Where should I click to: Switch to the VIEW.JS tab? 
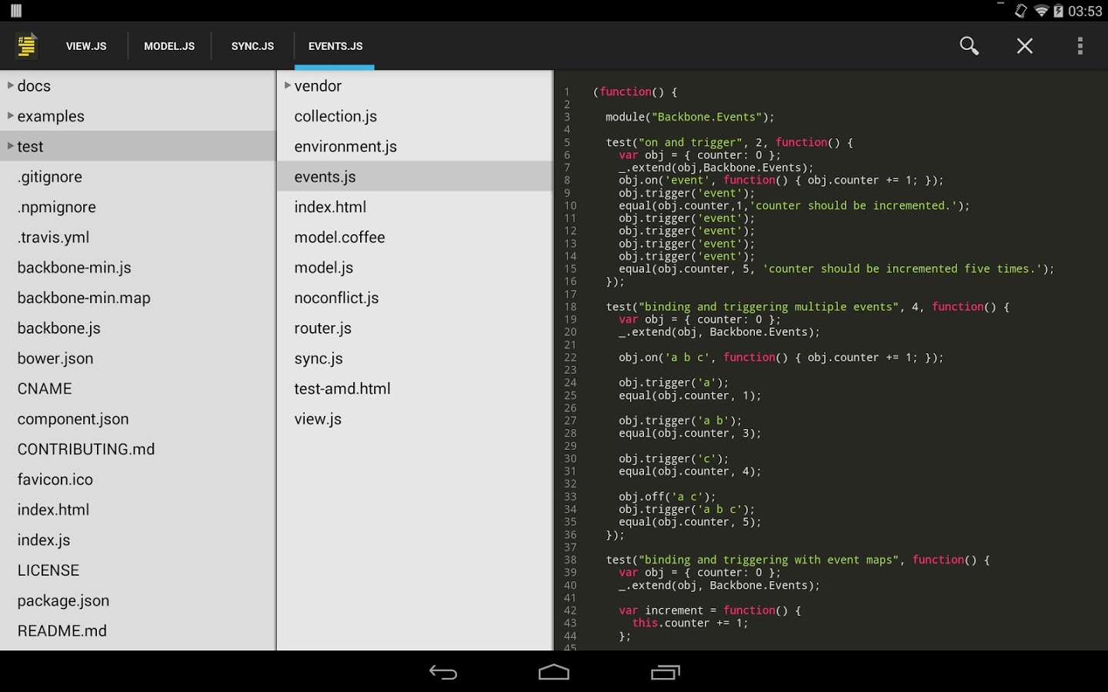(x=85, y=45)
